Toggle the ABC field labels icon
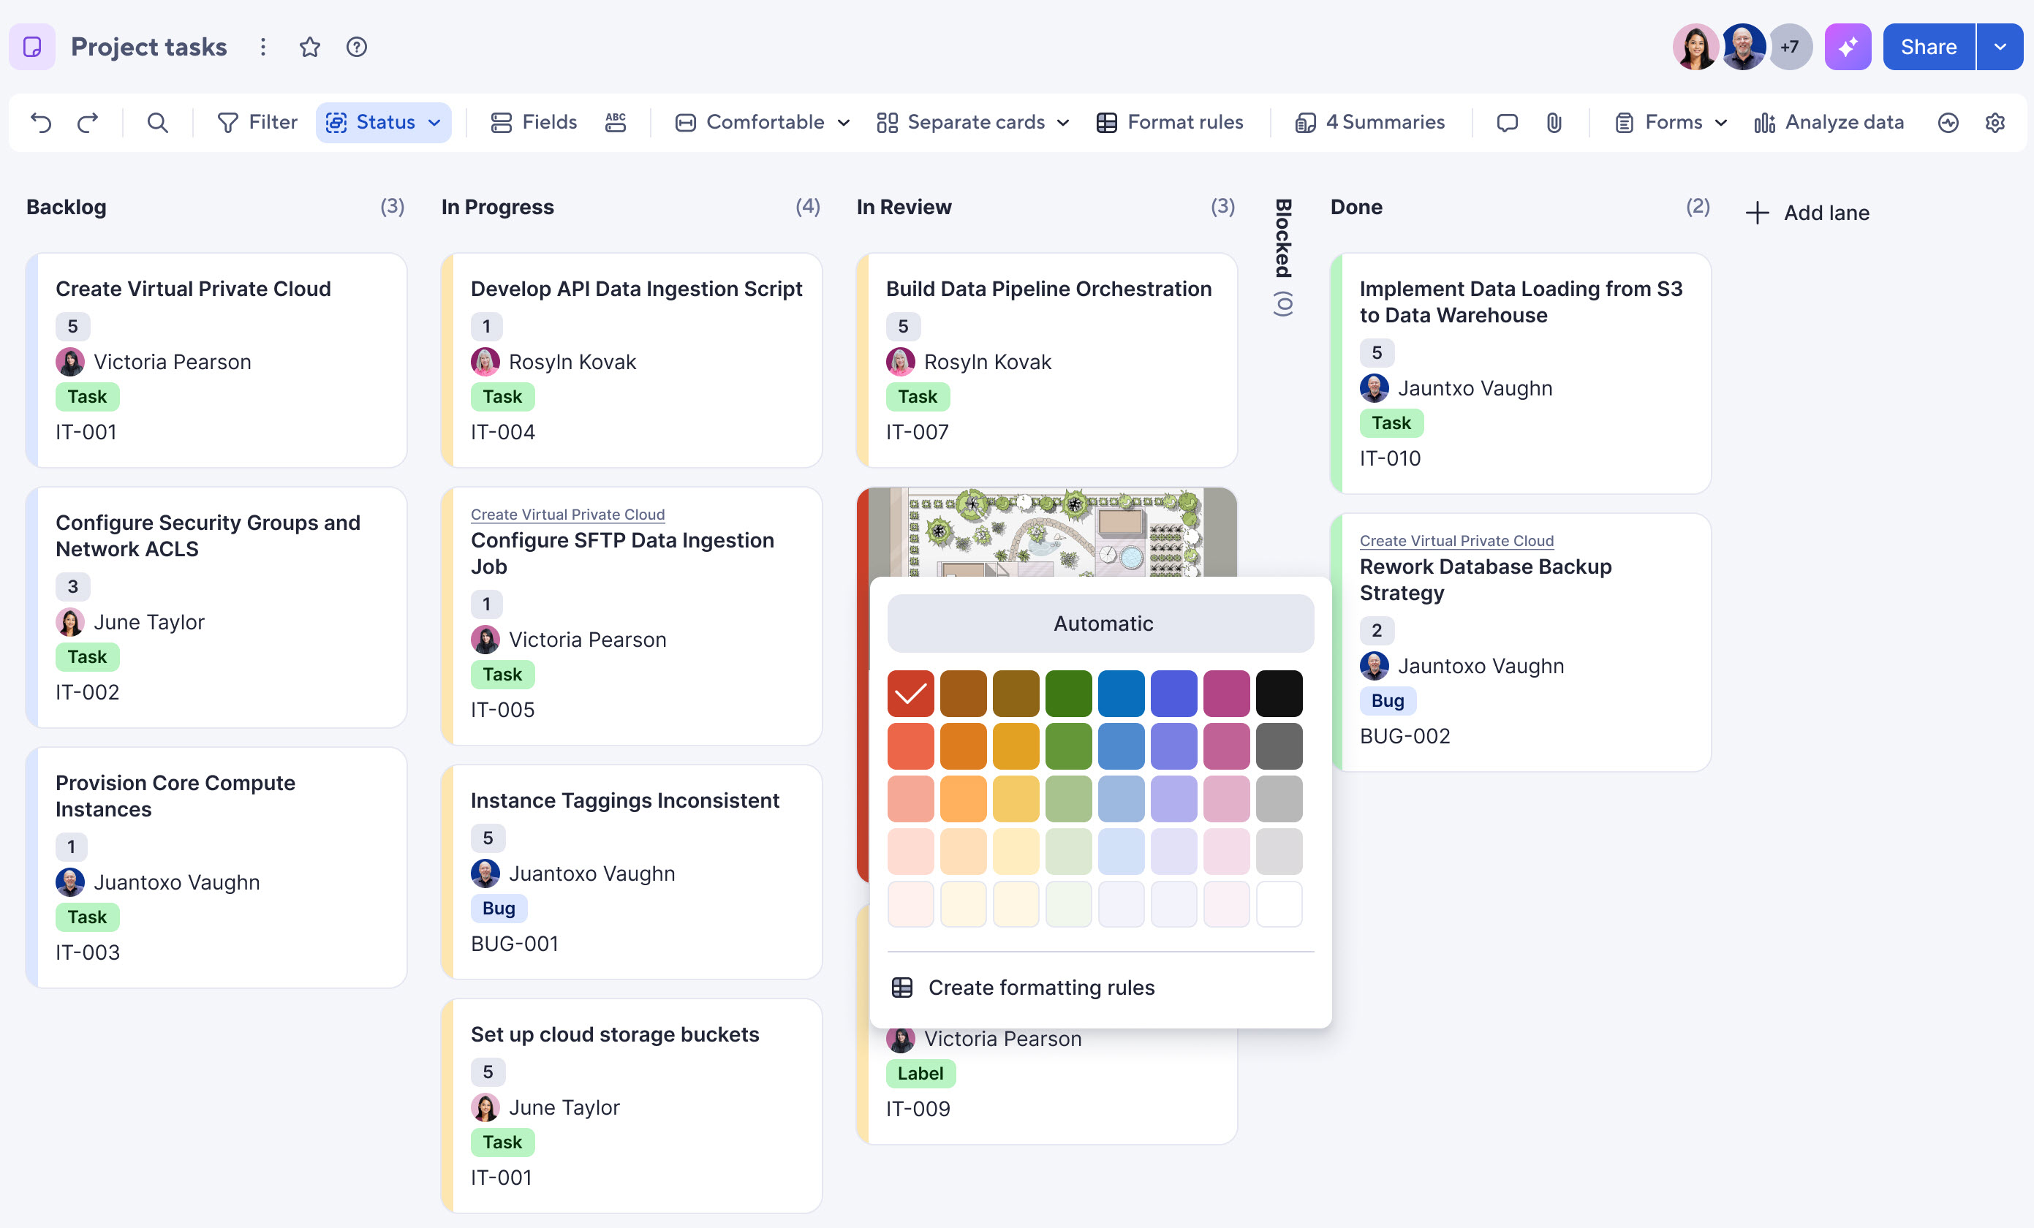This screenshot has width=2034, height=1228. click(616, 122)
